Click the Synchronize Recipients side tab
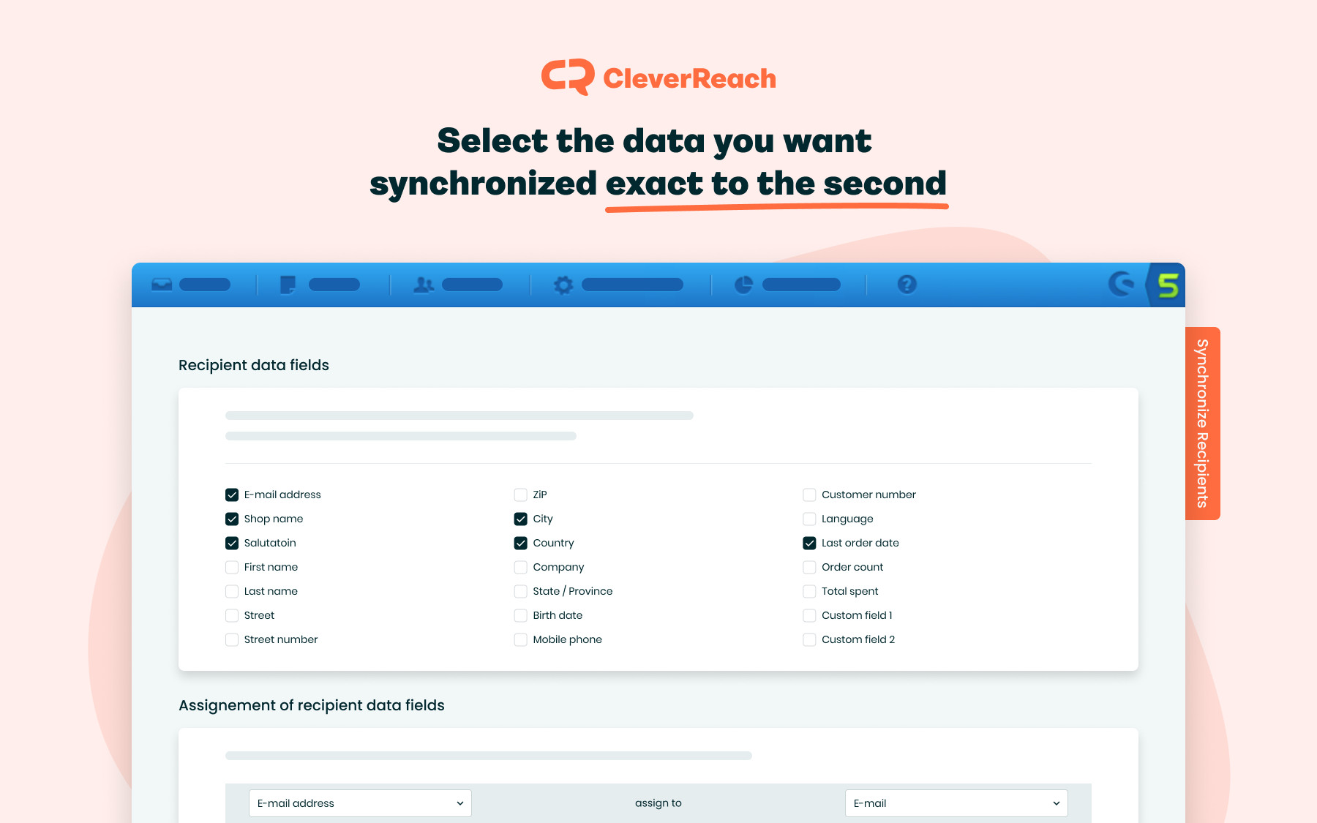 [1202, 424]
